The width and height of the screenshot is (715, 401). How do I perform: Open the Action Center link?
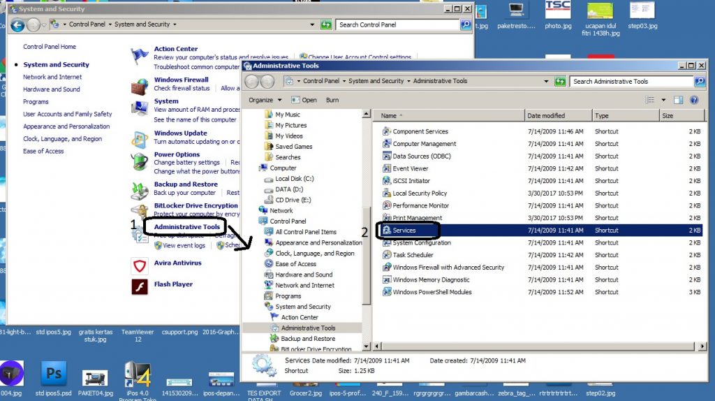[175, 49]
